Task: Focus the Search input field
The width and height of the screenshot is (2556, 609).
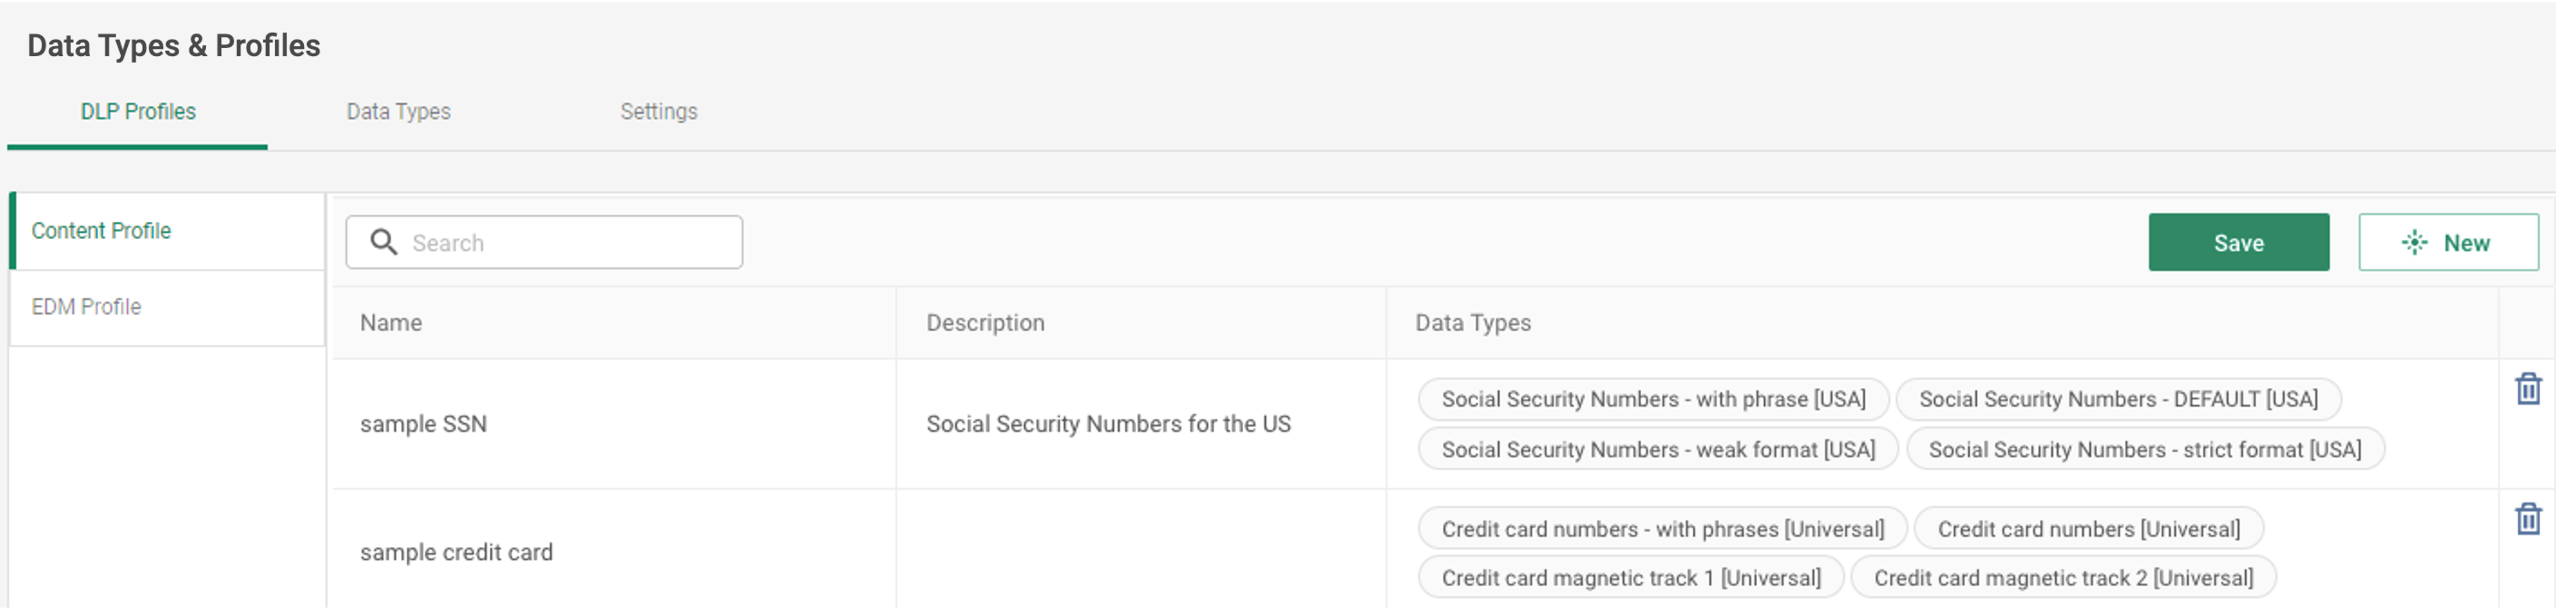Action: [544, 243]
